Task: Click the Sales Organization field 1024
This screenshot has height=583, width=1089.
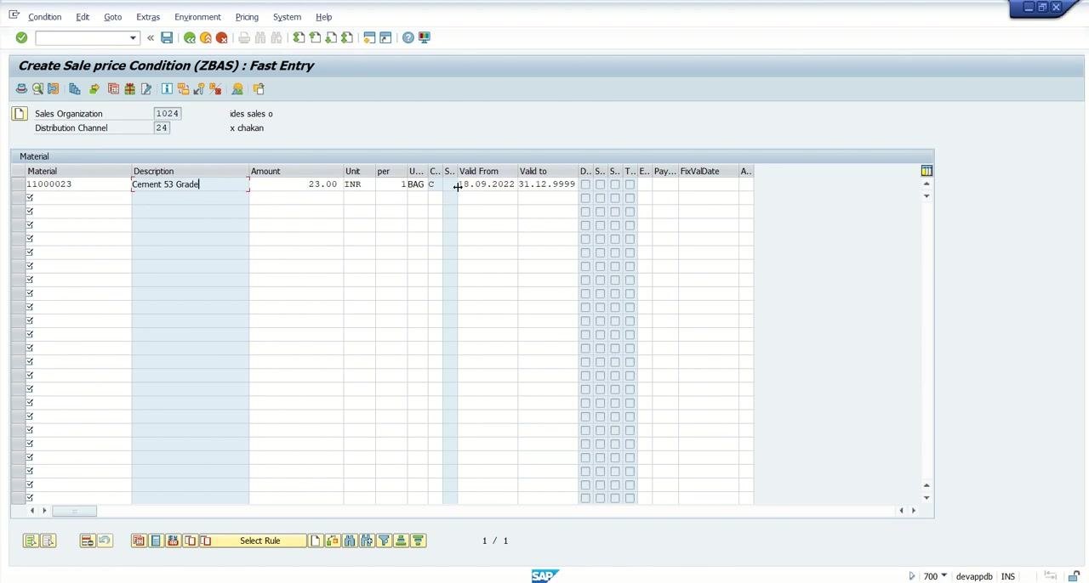Action: pyautogui.click(x=168, y=113)
